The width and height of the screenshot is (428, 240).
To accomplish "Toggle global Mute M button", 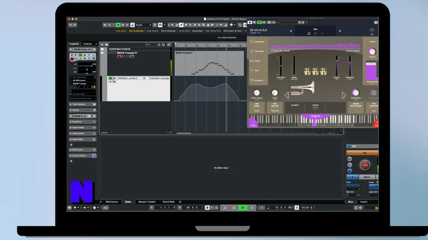I will [x=105, y=25].
